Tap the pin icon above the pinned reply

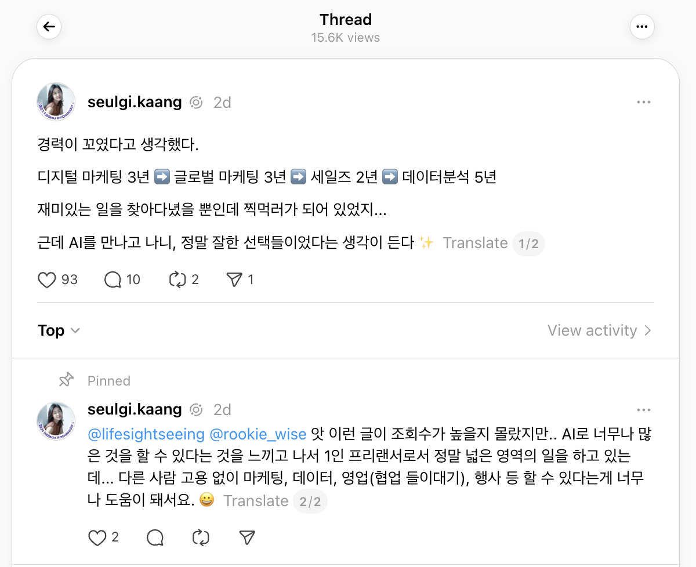(66, 380)
